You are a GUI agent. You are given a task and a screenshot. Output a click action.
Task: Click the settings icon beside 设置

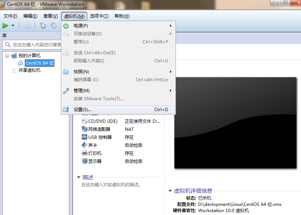(66, 110)
